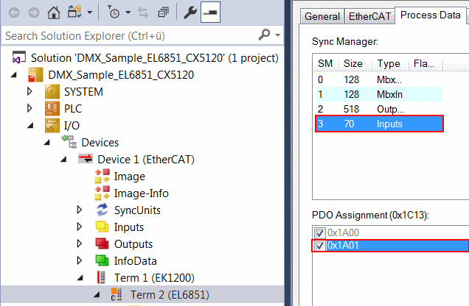This screenshot has width=469, height=306.
Task: Click the Term 2 (EL6851) icon
Action: click(117, 294)
